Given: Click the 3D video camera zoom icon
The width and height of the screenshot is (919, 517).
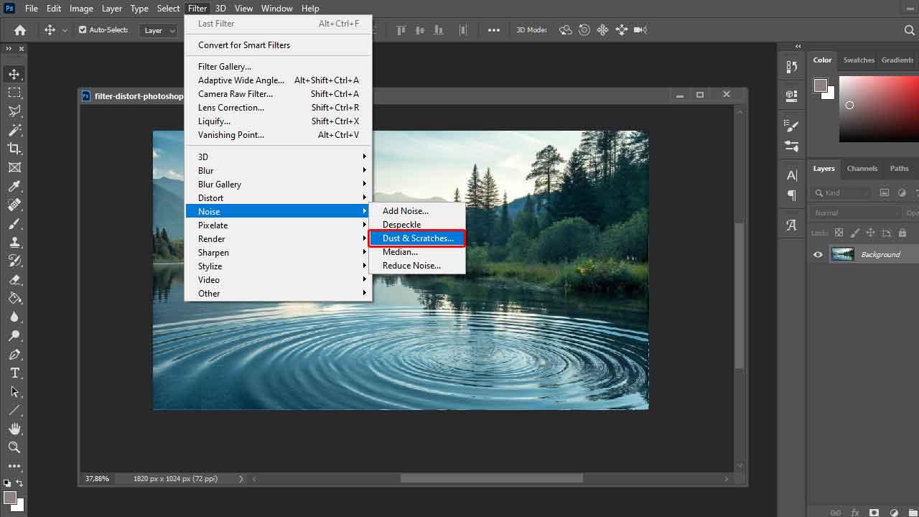Looking at the screenshot, I should point(640,30).
